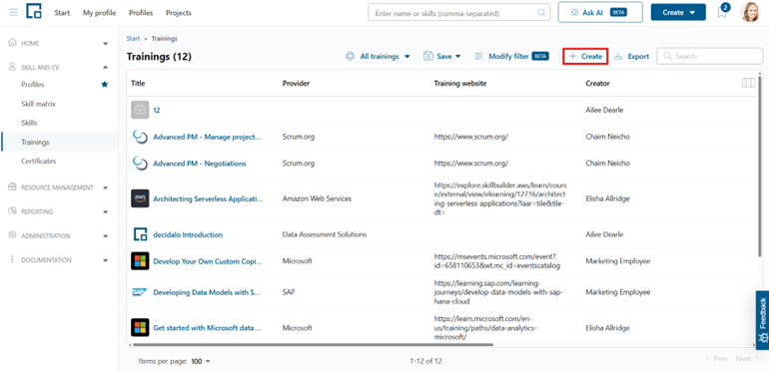Screen dimensions: 769x372
Task: Click the Export download icon
Action: [x=618, y=56]
